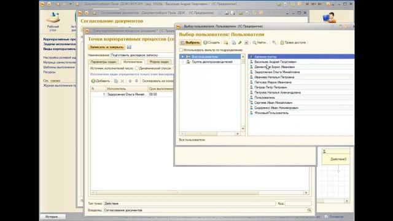Open the Найти search tool

pyautogui.click(x=260, y=42)
